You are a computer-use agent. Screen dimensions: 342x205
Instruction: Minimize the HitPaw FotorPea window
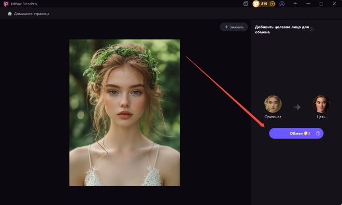click(308, 4)
